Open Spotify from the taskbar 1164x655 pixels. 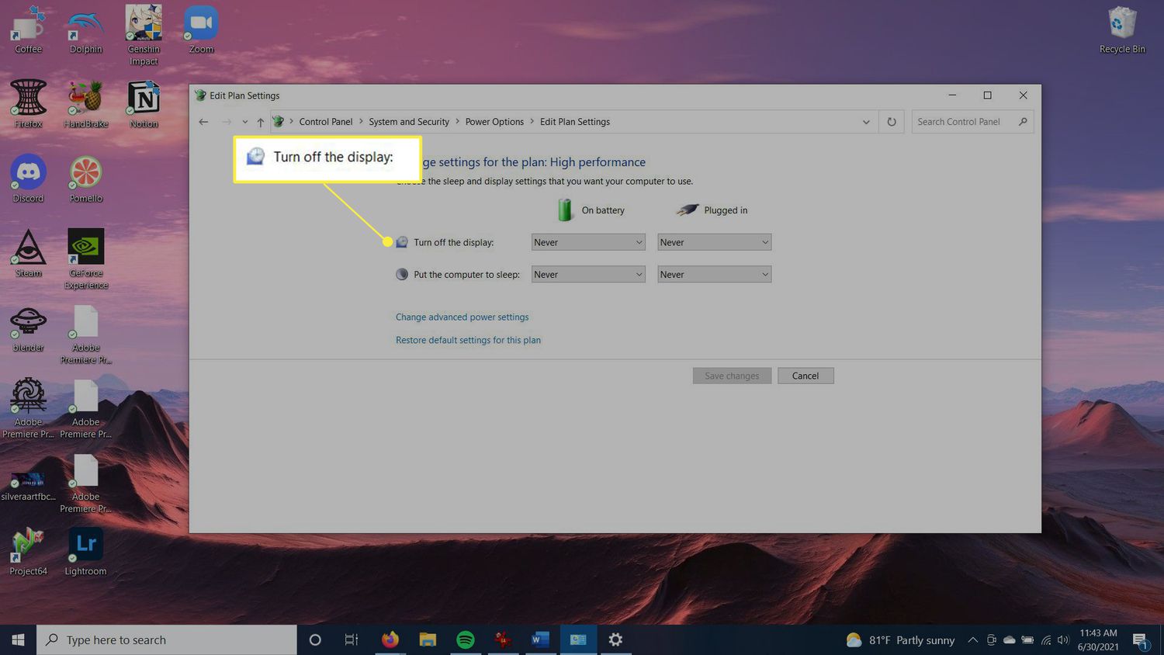coord(466,639)
